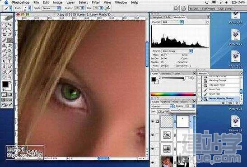The image size is (247, 167).
Task: Open Picture 20 desktop file
Action: 236,59
